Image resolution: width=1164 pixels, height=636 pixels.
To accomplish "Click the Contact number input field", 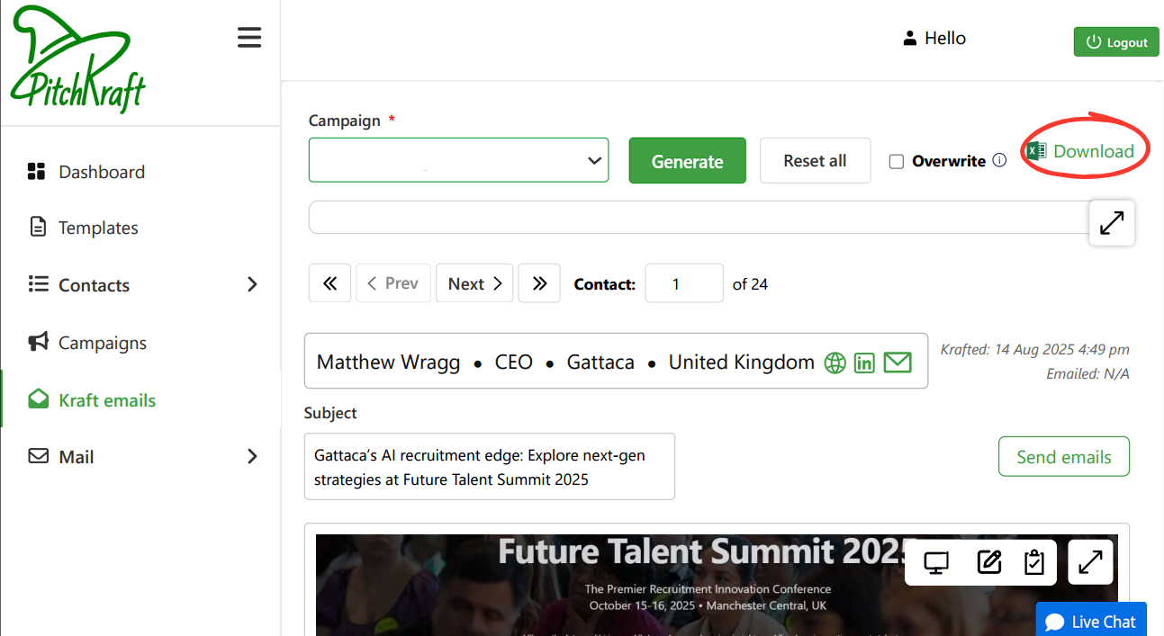I will (x=683, y=284).
